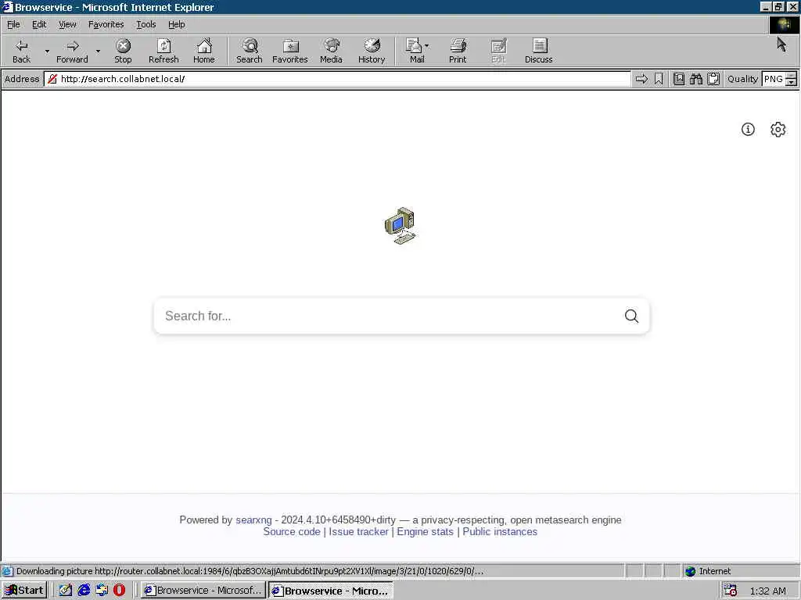Image resolution: width=801 pixels, height=600 pixels.
Task: Click the page icon in address bar
Action: [52, 79]
